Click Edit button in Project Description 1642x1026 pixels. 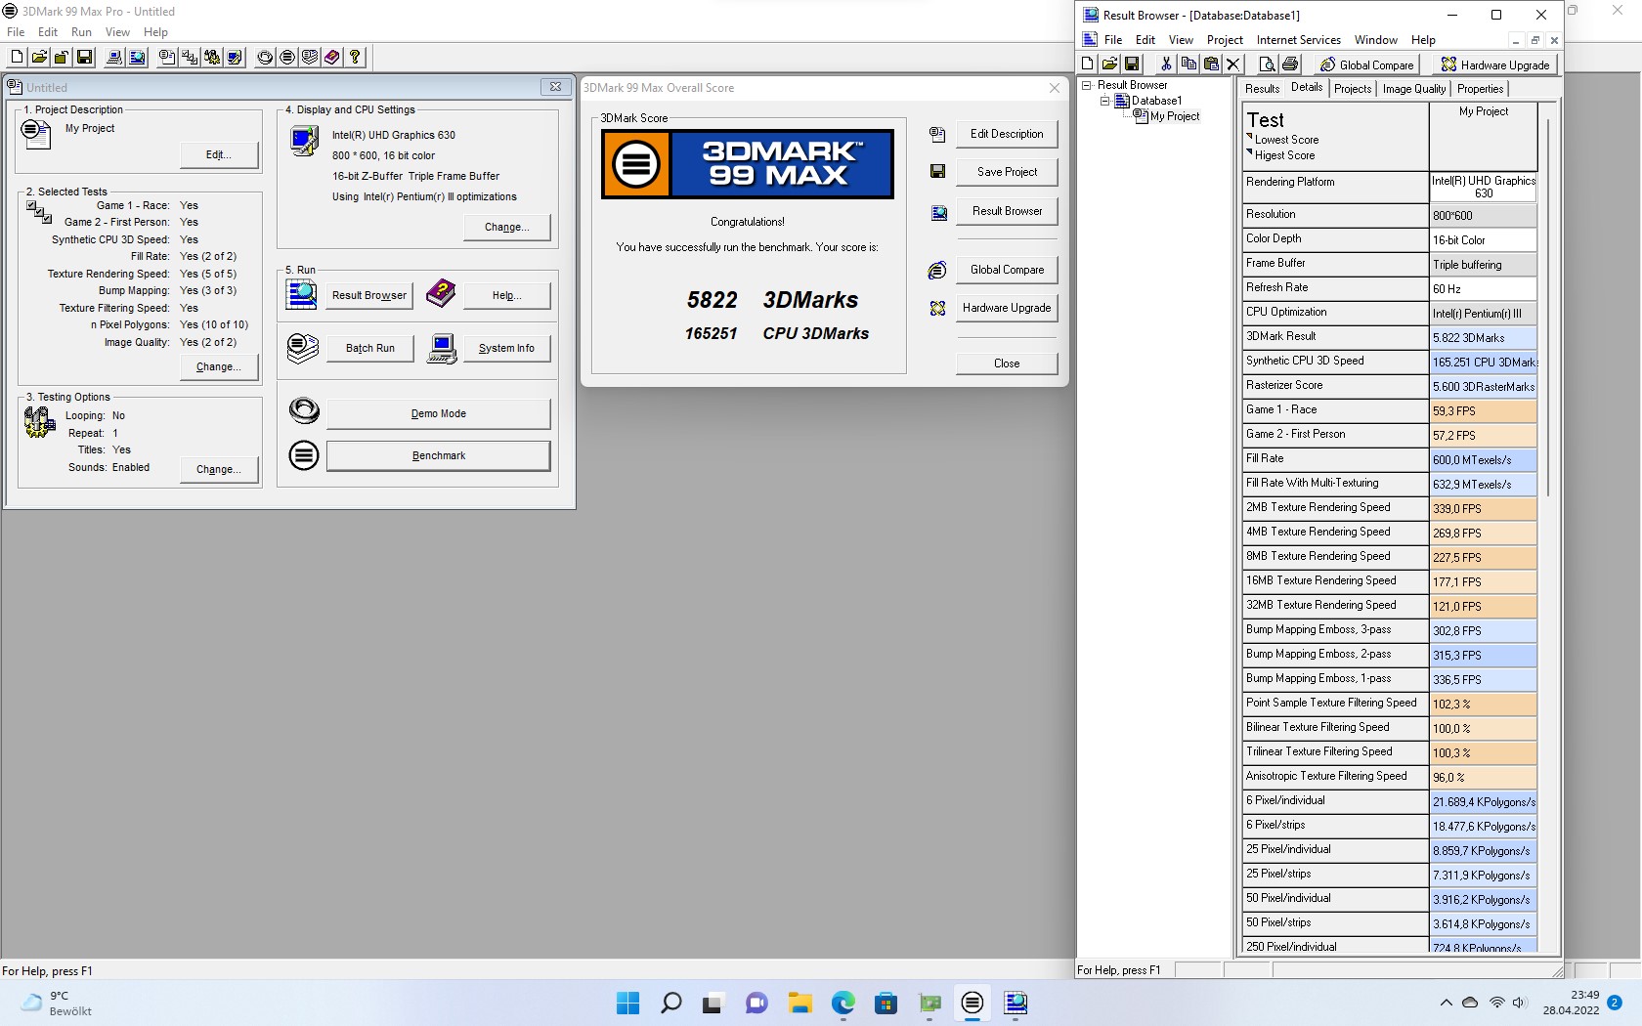[x=219, y=155]
